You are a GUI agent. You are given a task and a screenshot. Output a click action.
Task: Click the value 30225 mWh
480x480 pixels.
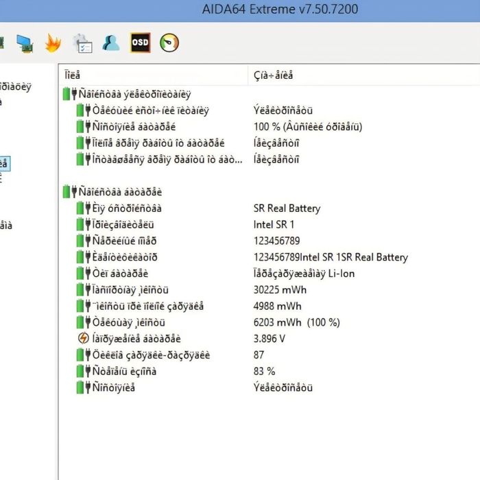(280, 290)
